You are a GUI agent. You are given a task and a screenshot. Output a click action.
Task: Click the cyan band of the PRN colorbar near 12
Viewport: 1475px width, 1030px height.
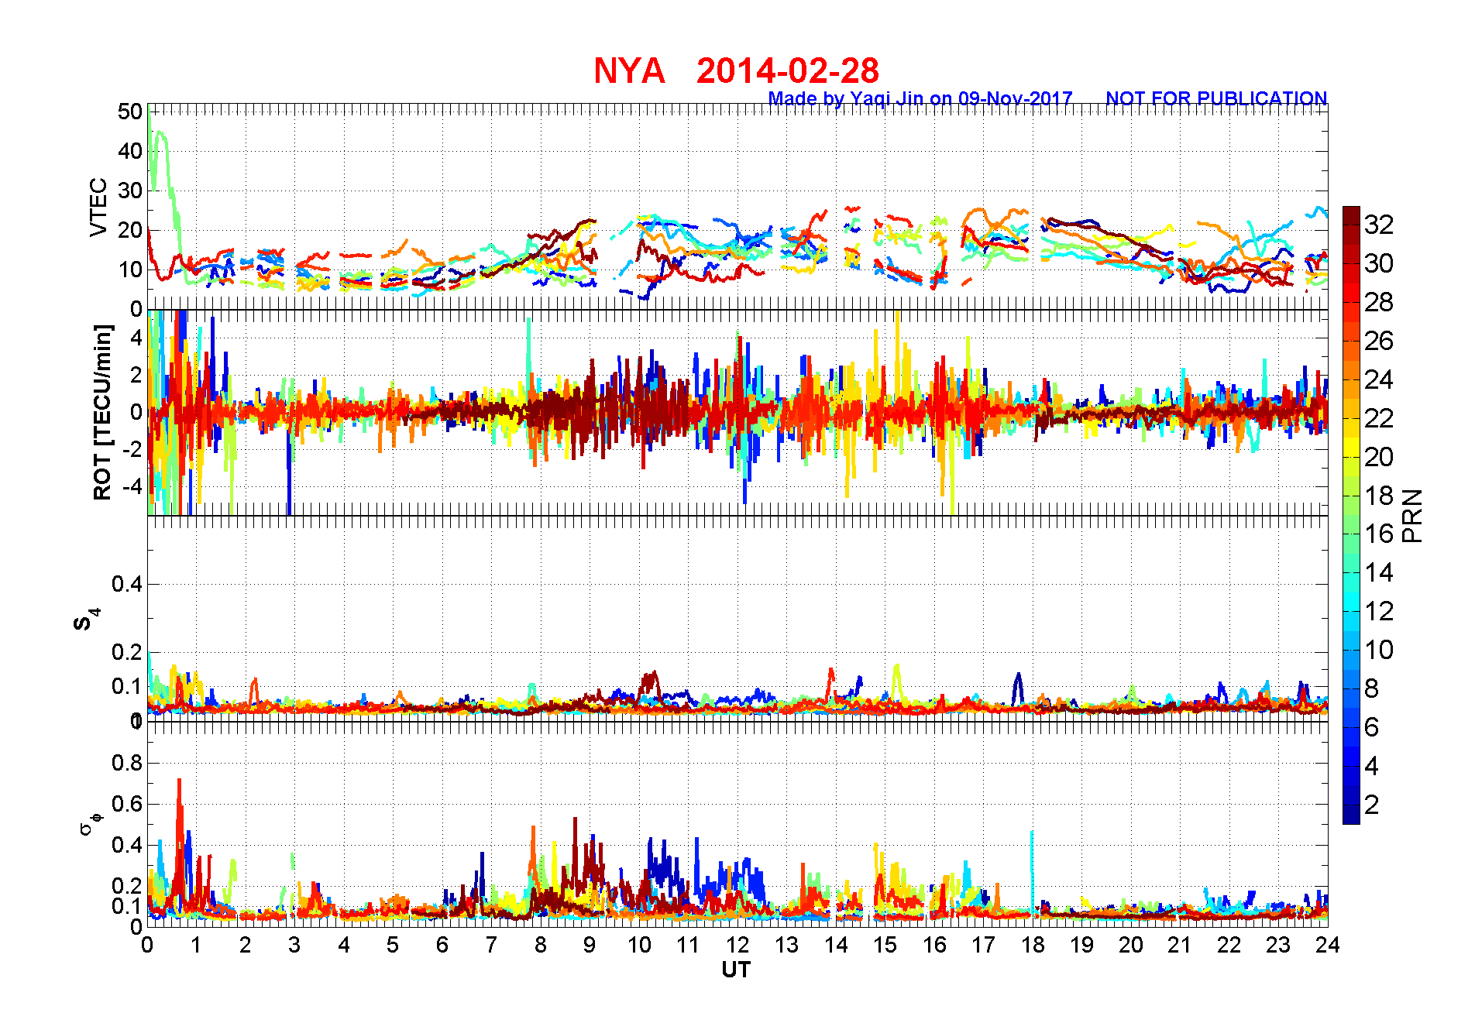[x=1351, y=602]
